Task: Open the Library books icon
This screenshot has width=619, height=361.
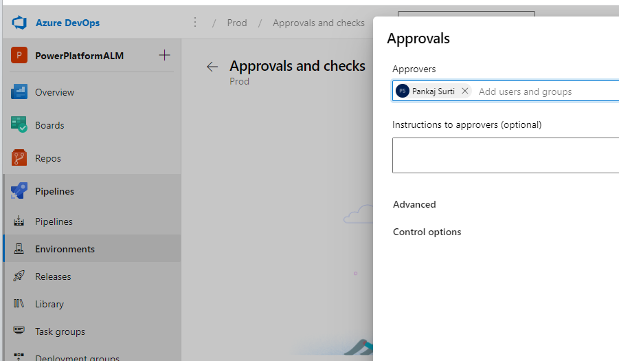Action: [x=19, y=304]
